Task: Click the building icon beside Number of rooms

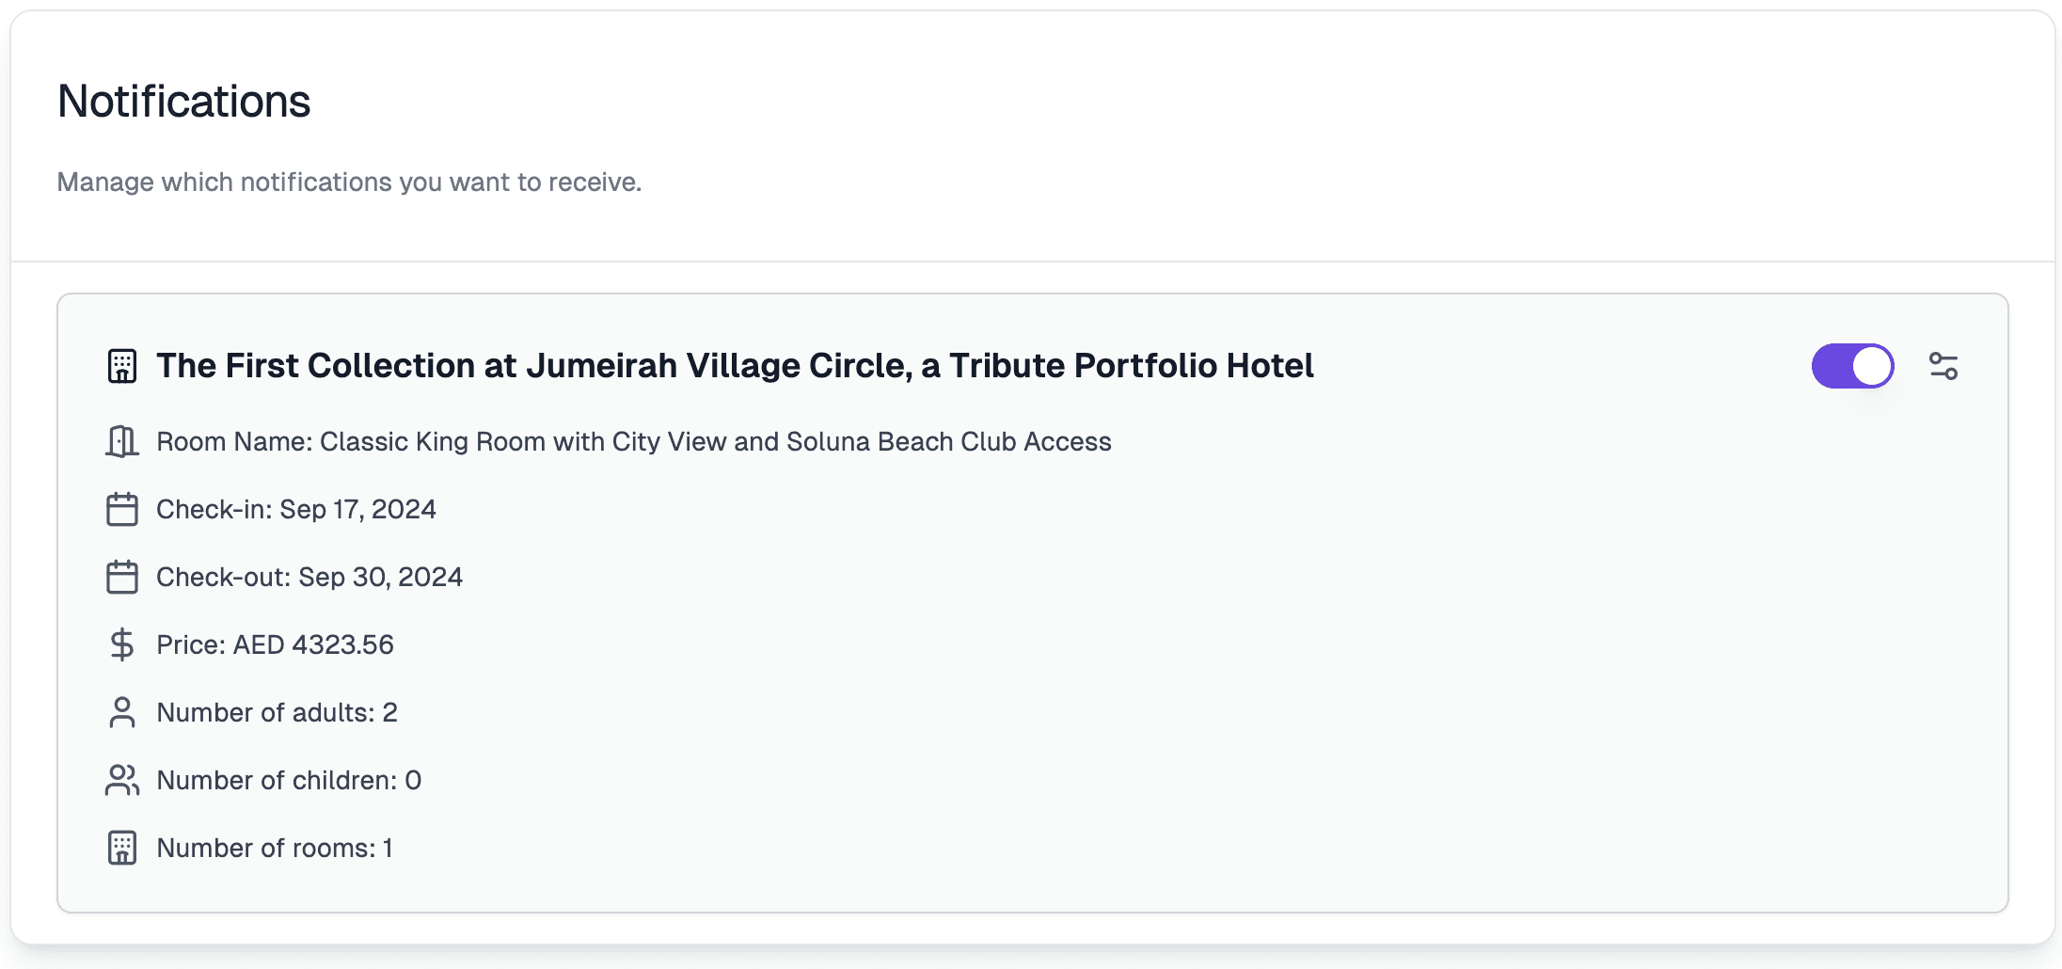Action: (x=122, y=848)
